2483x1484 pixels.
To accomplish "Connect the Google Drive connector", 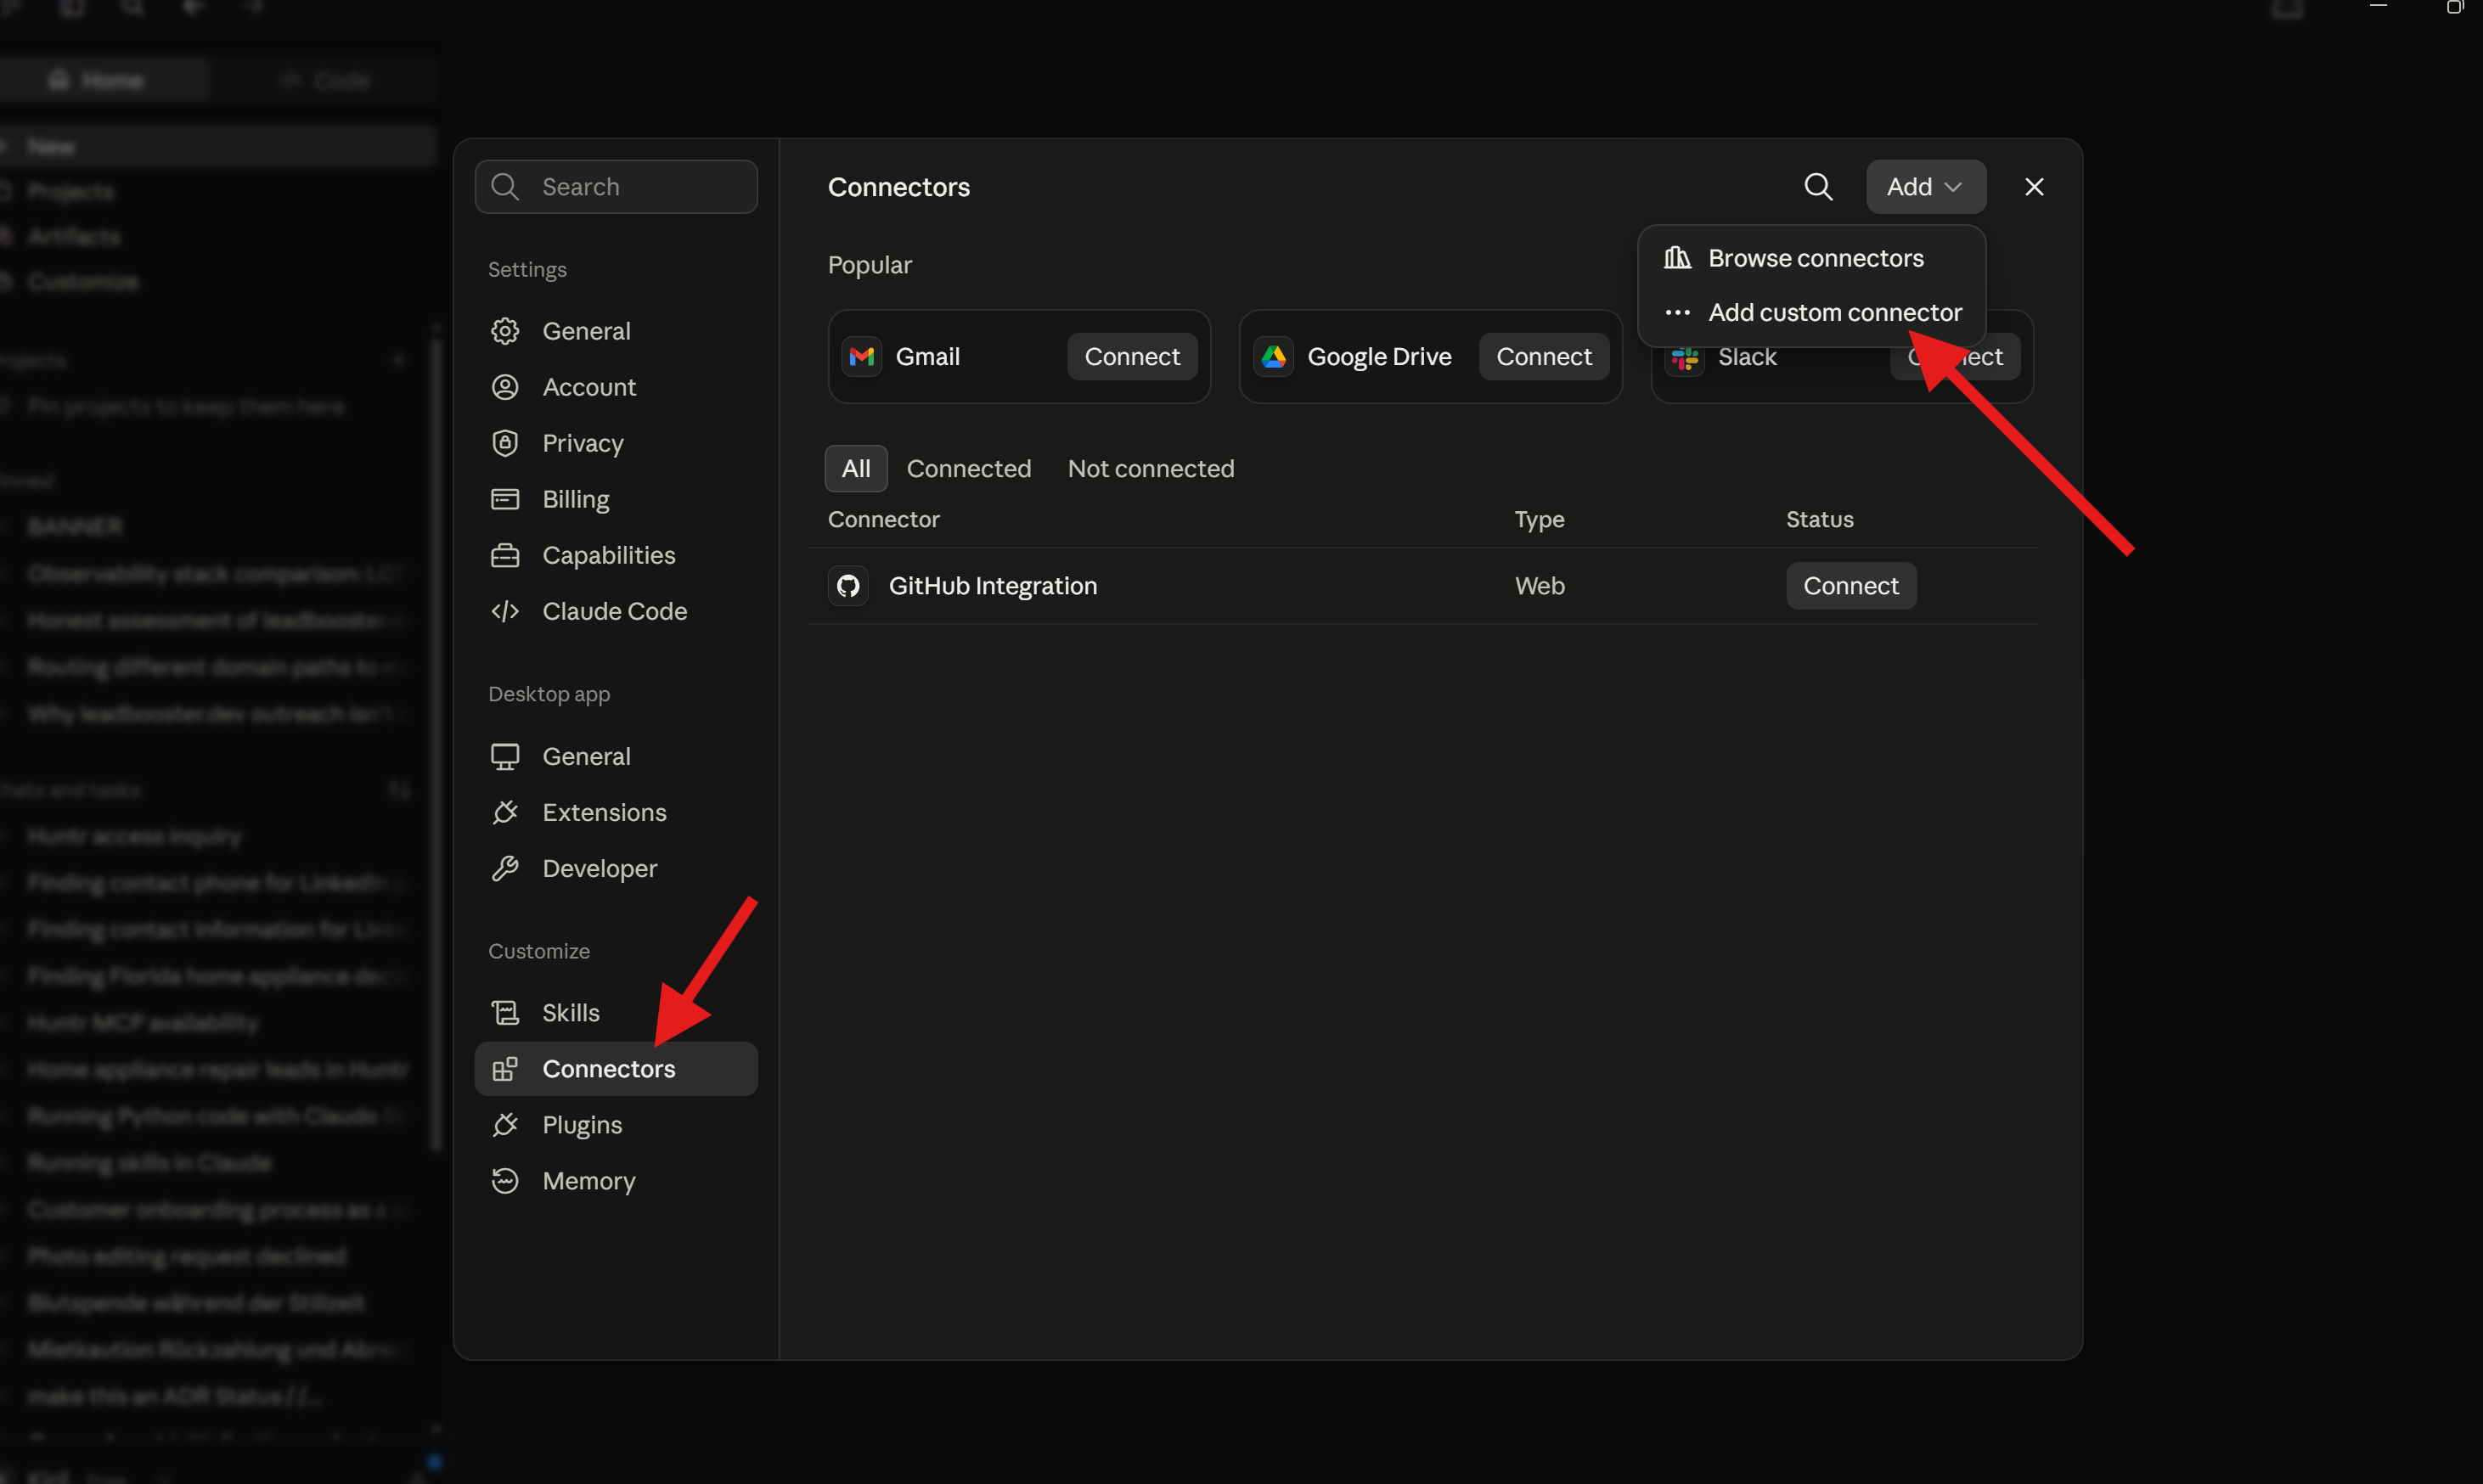I will [1543, 357].
